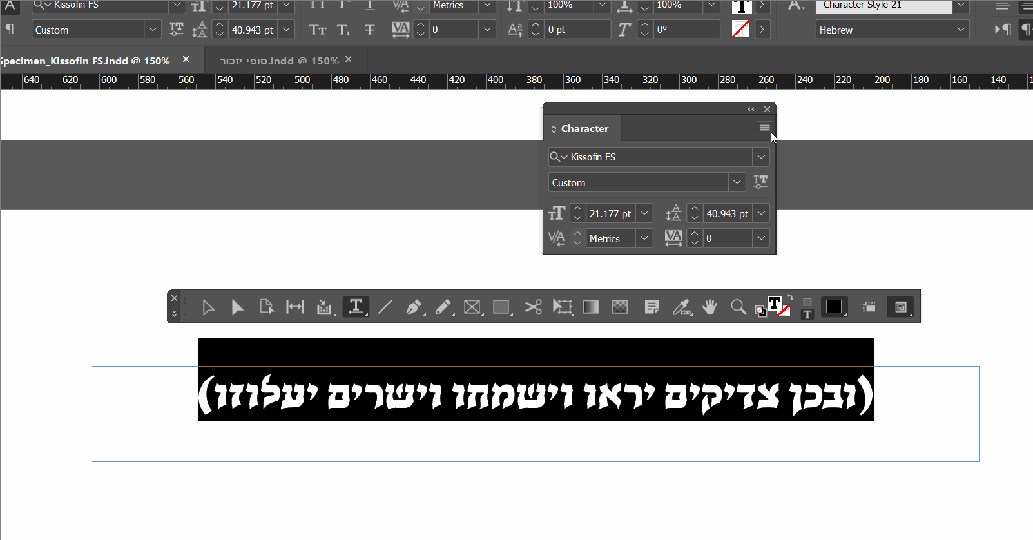Open leading dropdown in Control panel

287,30
